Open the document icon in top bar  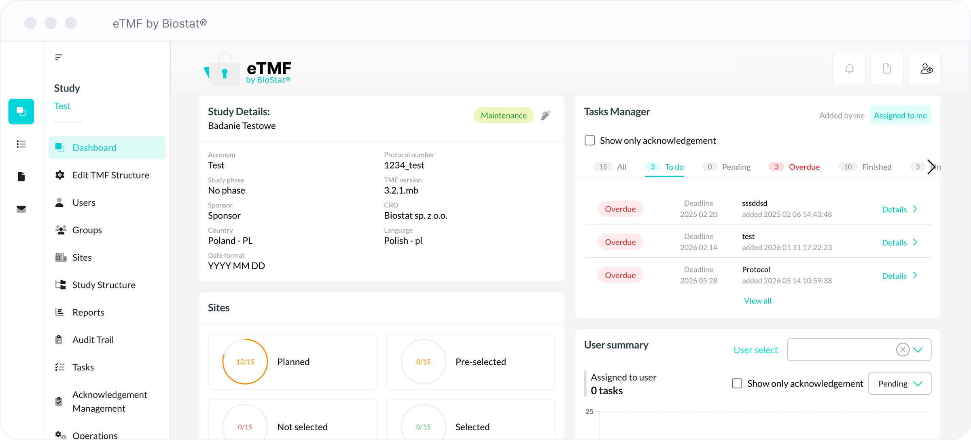coord(887,68)
